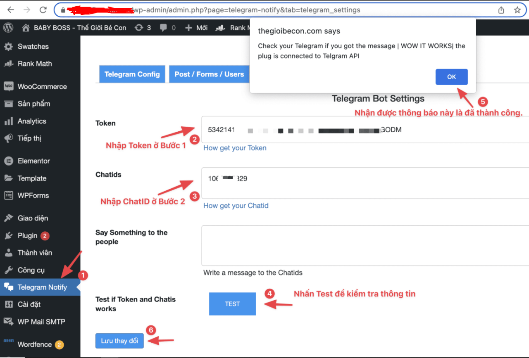The image size is (529, 358).
Task: Click the WPForms sidebar icon
Action: [8, 195]
